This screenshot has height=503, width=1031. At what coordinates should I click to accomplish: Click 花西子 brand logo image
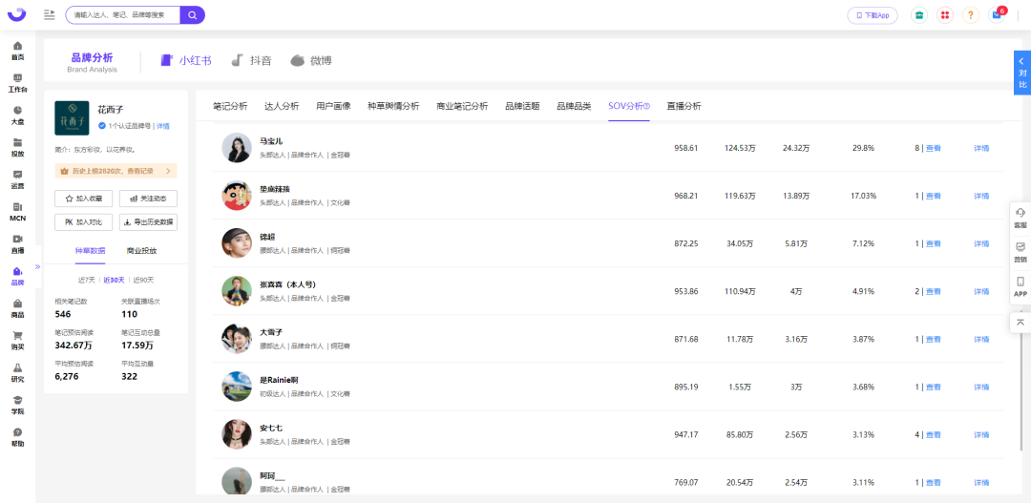pos(72,118)
